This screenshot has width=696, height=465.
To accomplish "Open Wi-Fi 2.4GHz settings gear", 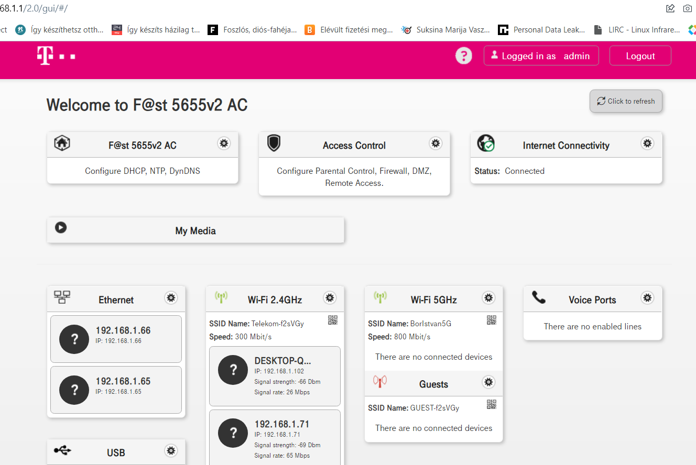I will point(330,298).
